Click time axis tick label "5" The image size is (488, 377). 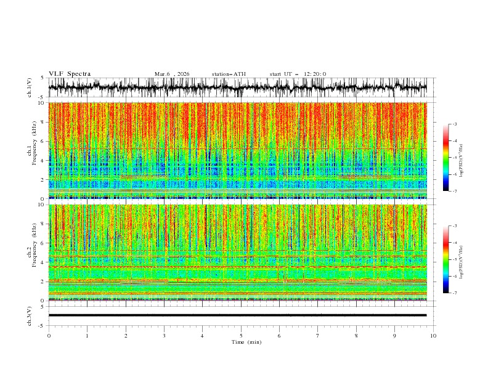[x=241, y=336]
